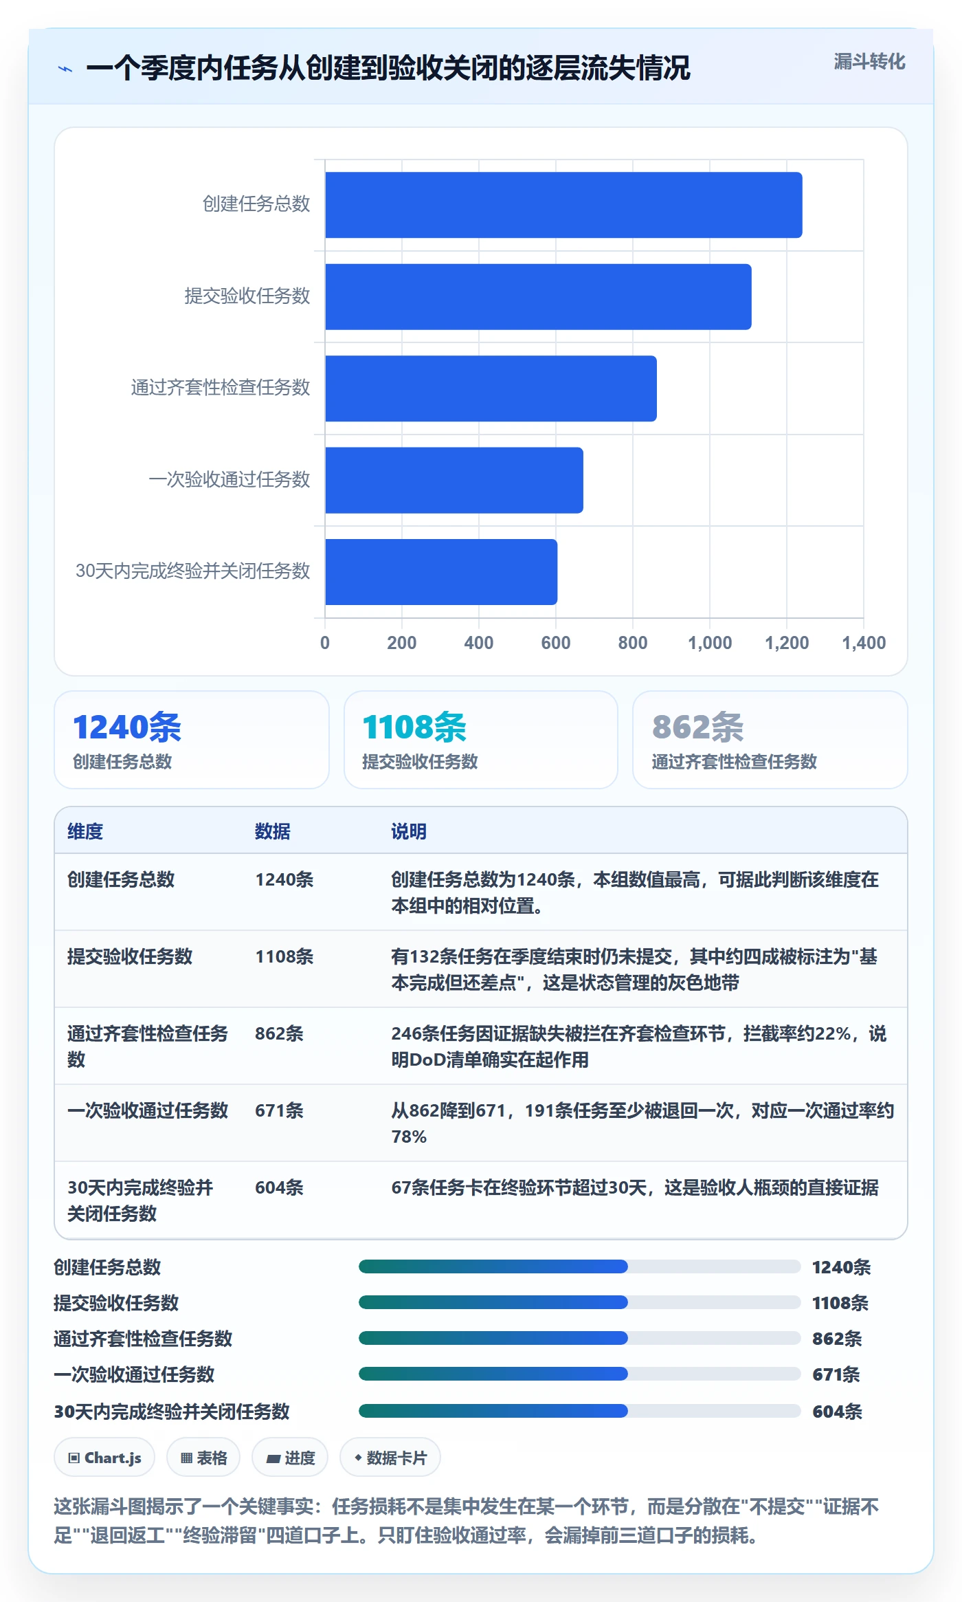Open the 862条 data card

(x=770, y=740)
